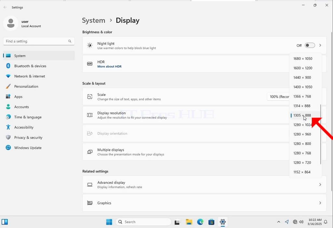Open Windows Update settings
Image resolution: width=333 pixels, height=228 pixels.
pyautogui.click(x=39, y=148)
